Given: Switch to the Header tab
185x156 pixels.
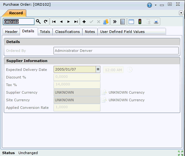Looking at the screenshot, I should (11, 32).
